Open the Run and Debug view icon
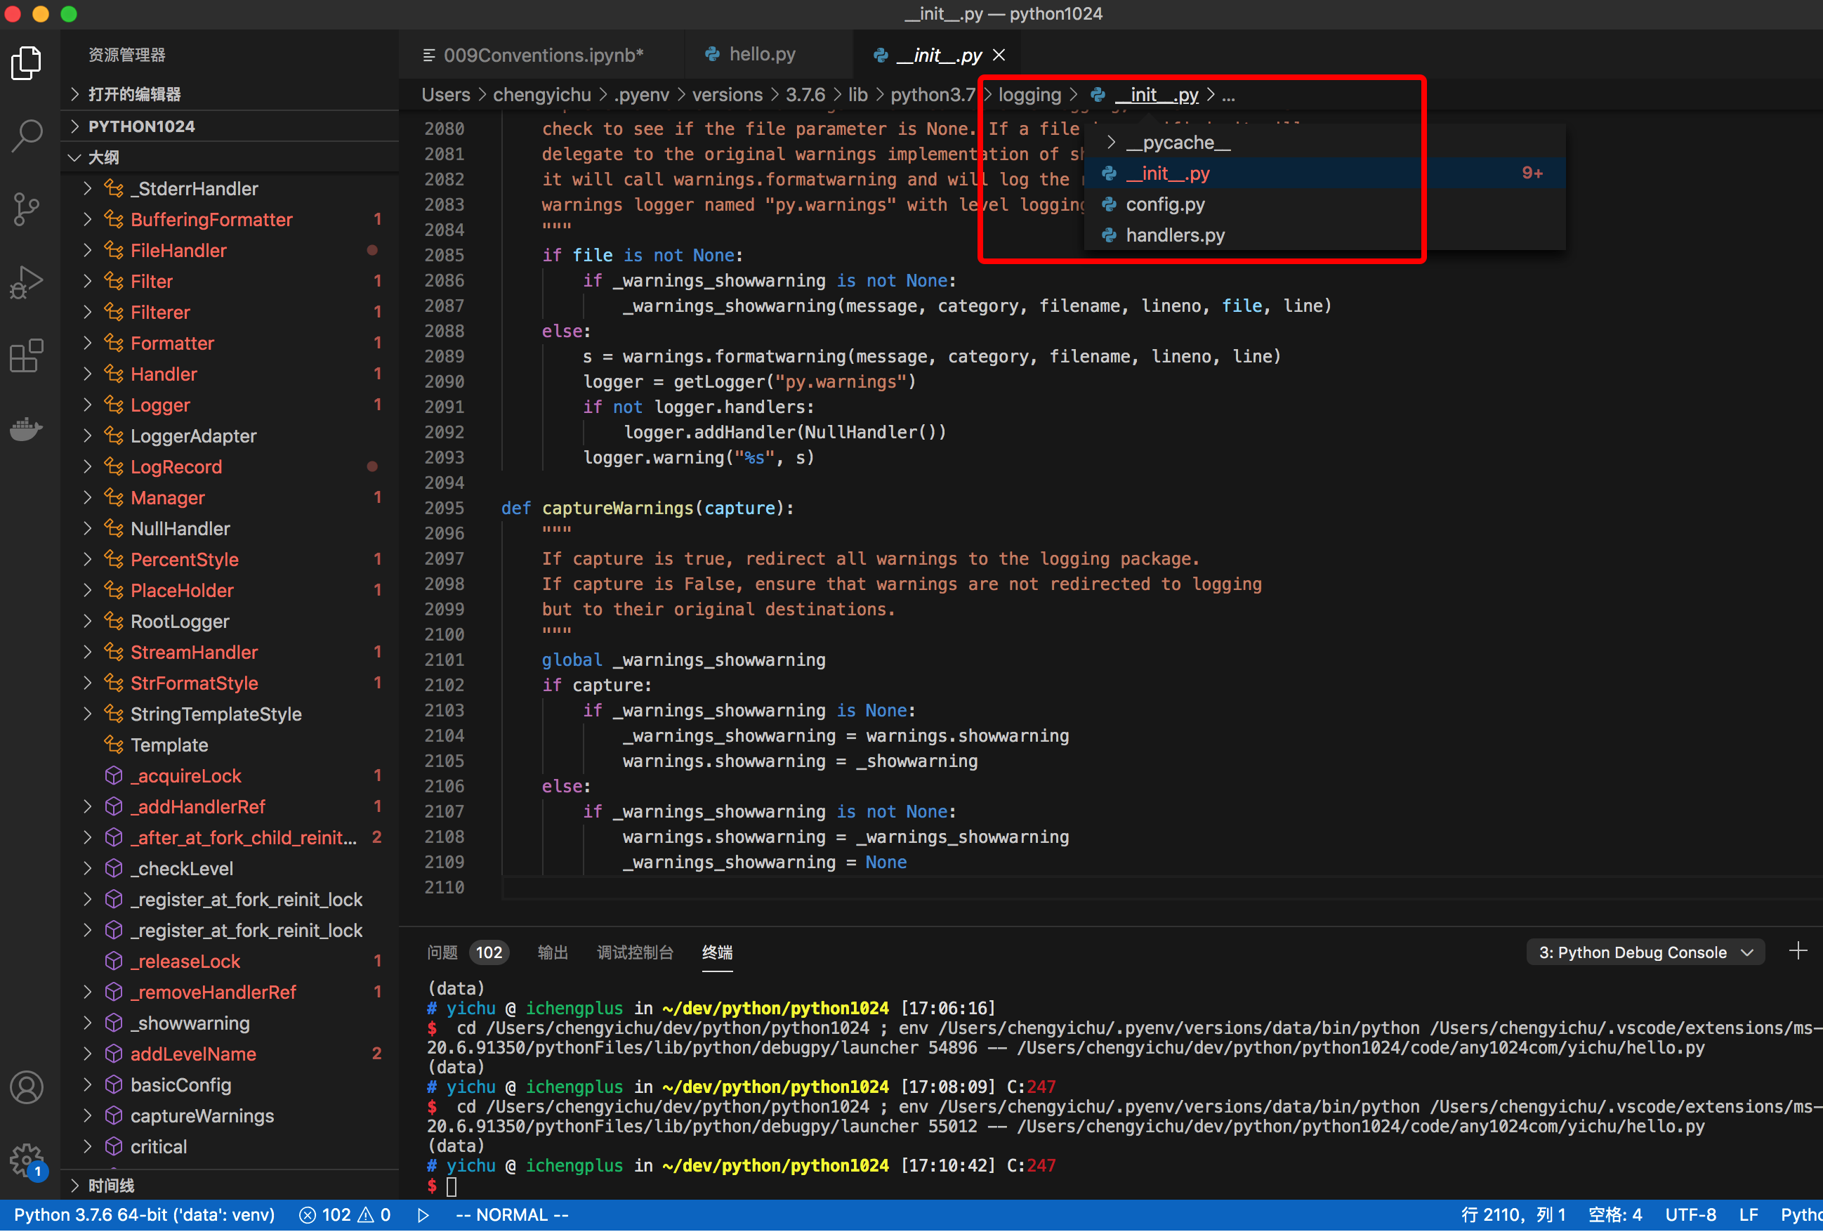The image size is (1823, 1232). point(27,282)
